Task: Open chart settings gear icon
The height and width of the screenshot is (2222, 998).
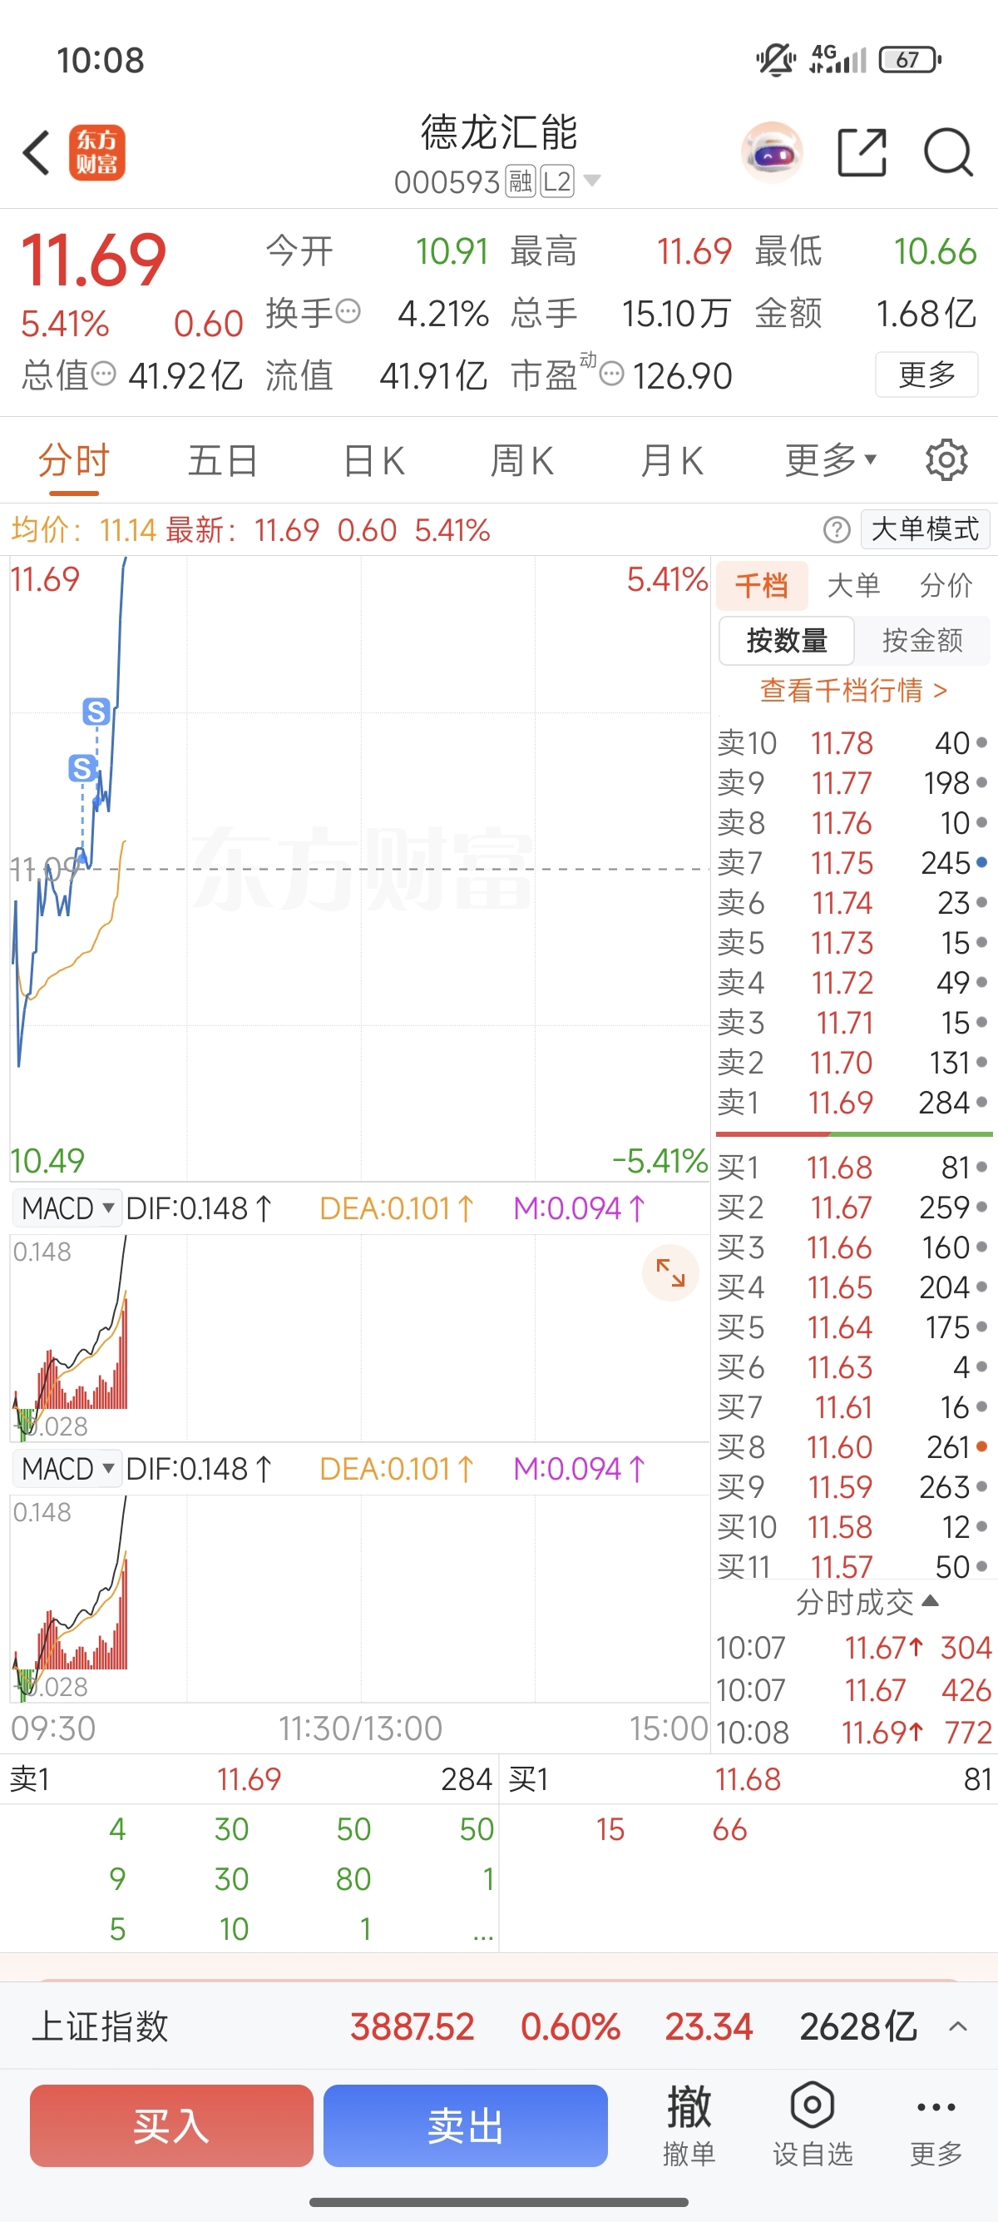Action: pos(946,459)
